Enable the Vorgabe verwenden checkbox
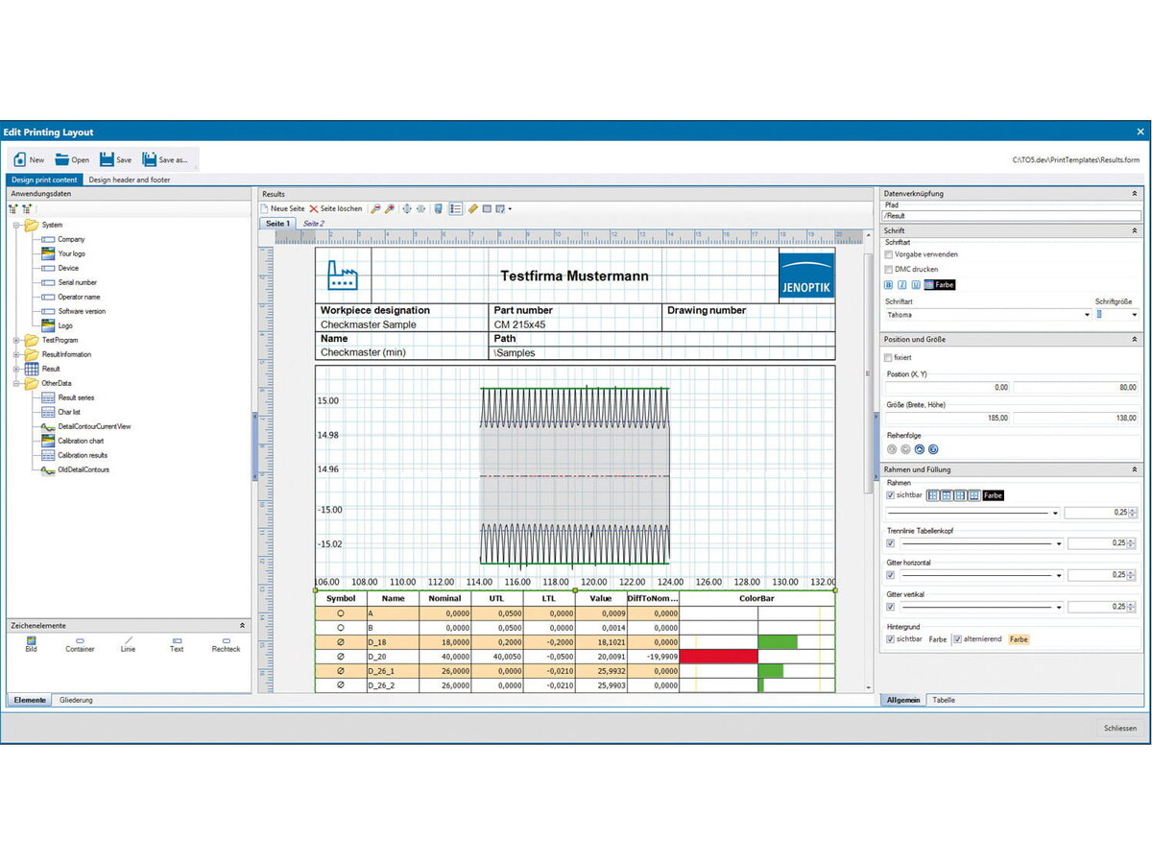 pos(889,254)
